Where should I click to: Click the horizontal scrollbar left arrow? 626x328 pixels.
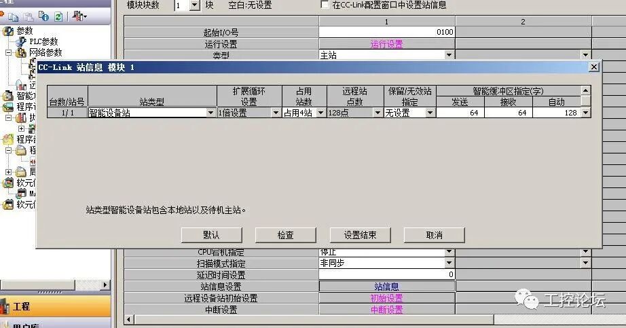(129, 319)
